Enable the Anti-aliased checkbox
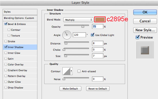Viewport: 158px width, 99px height. click(x=79, y=71)
